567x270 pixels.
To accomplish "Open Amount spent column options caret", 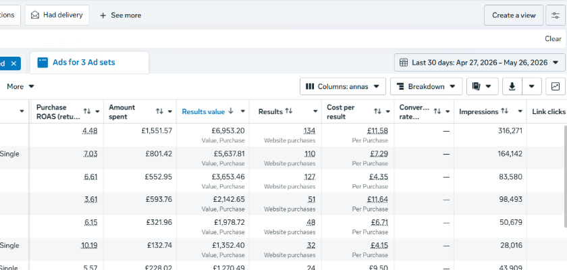I will coord(170,111).
